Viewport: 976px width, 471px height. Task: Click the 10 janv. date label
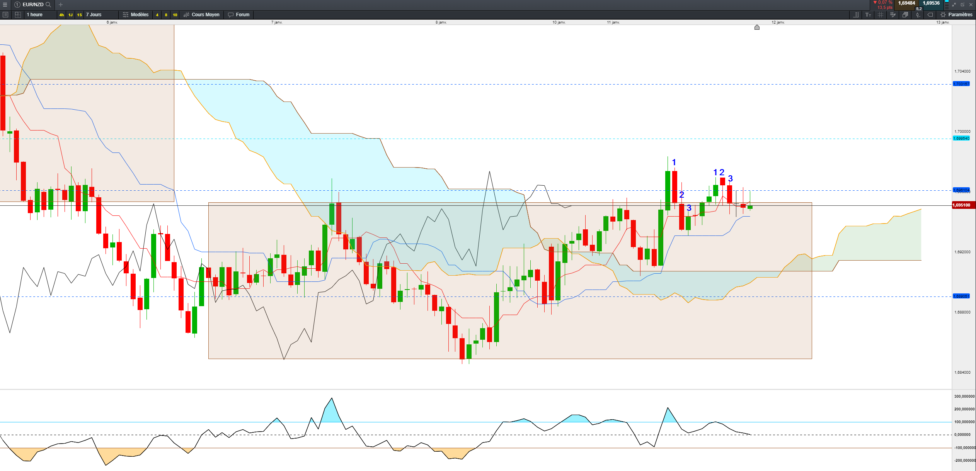pos(559,22)
